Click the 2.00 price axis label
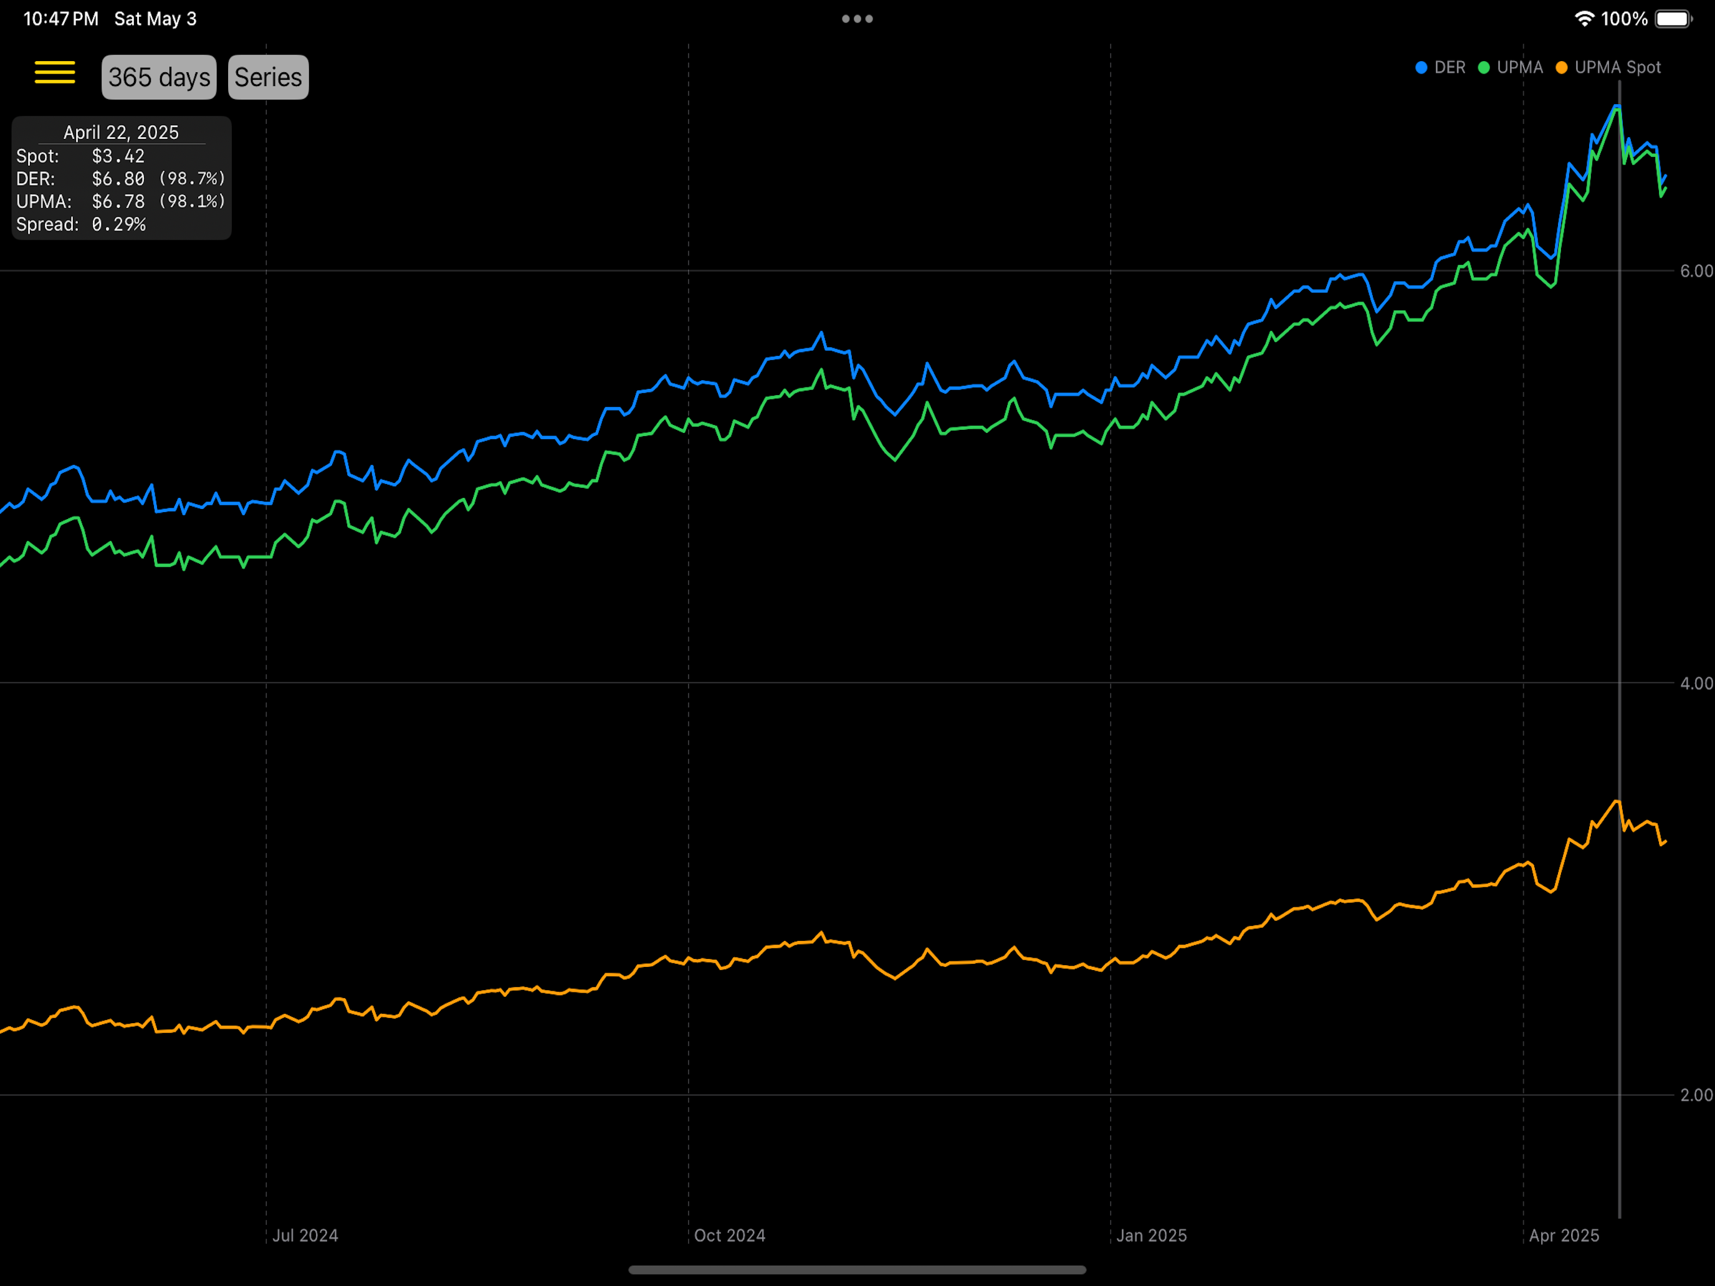 coord(1696,1095)
